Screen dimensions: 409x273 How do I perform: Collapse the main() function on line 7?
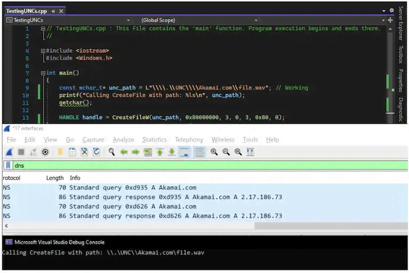[x=43, y=73]
